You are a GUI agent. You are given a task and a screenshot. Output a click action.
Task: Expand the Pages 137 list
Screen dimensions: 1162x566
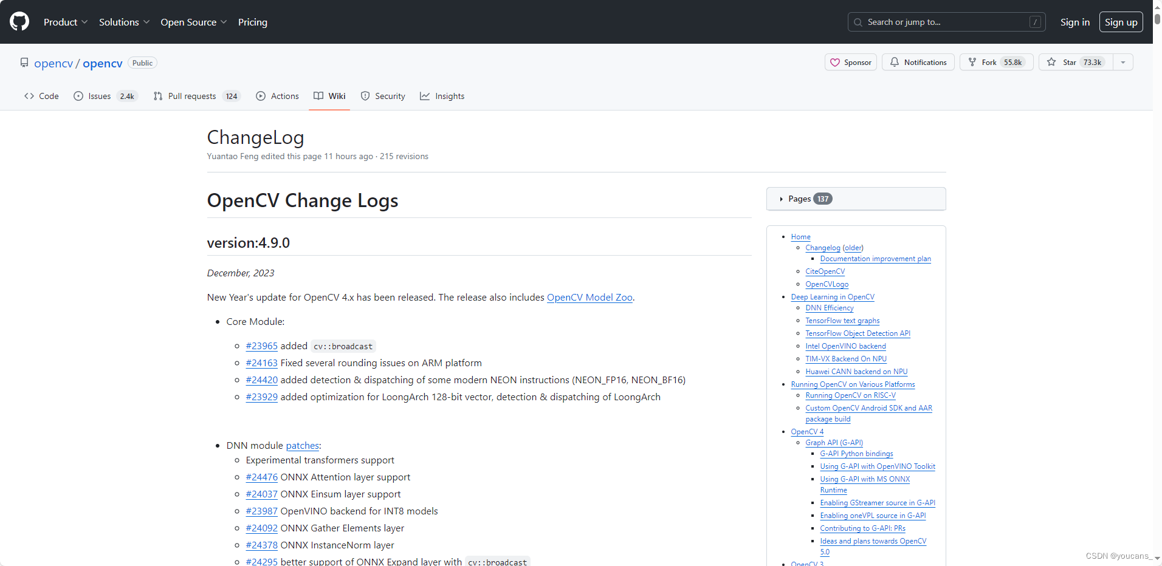(x=856, y=199)
